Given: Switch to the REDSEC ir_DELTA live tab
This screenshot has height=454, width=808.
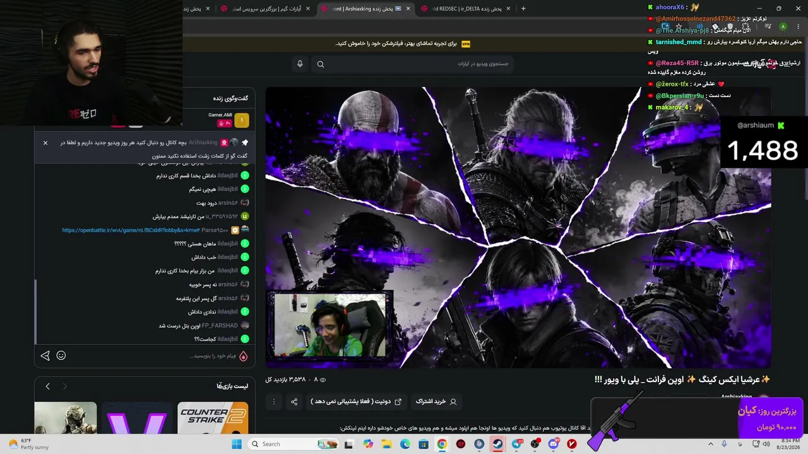Looking at the screenshot, I should [x=467, y=9].
